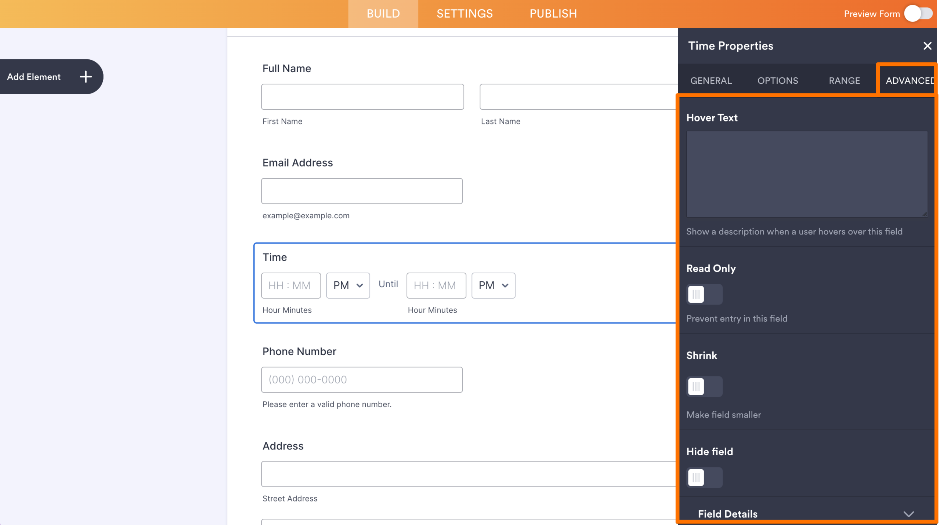The image size is (940, 525).
Task: Open the first PM period dropdown
Action: coord(347,285)
